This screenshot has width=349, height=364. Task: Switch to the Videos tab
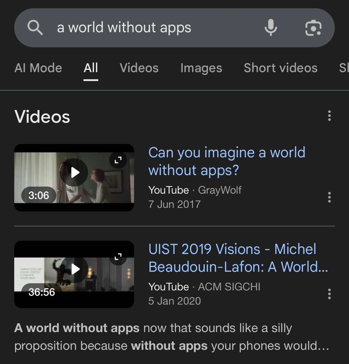[x=139, y=68]
